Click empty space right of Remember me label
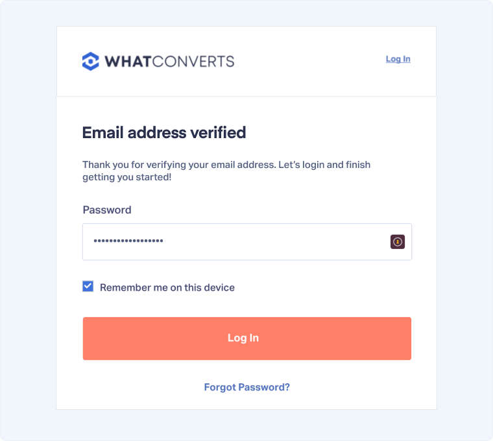Image resolution: width=493 pixels, height=441 pixels. 324,287
